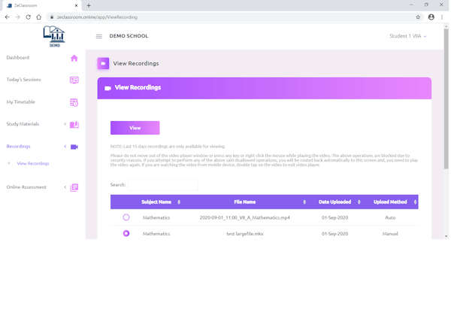This screenshot has width=451, height=309.
Task: Click Today's Sessions sidebar icon
Action: [x=74, y=80]
